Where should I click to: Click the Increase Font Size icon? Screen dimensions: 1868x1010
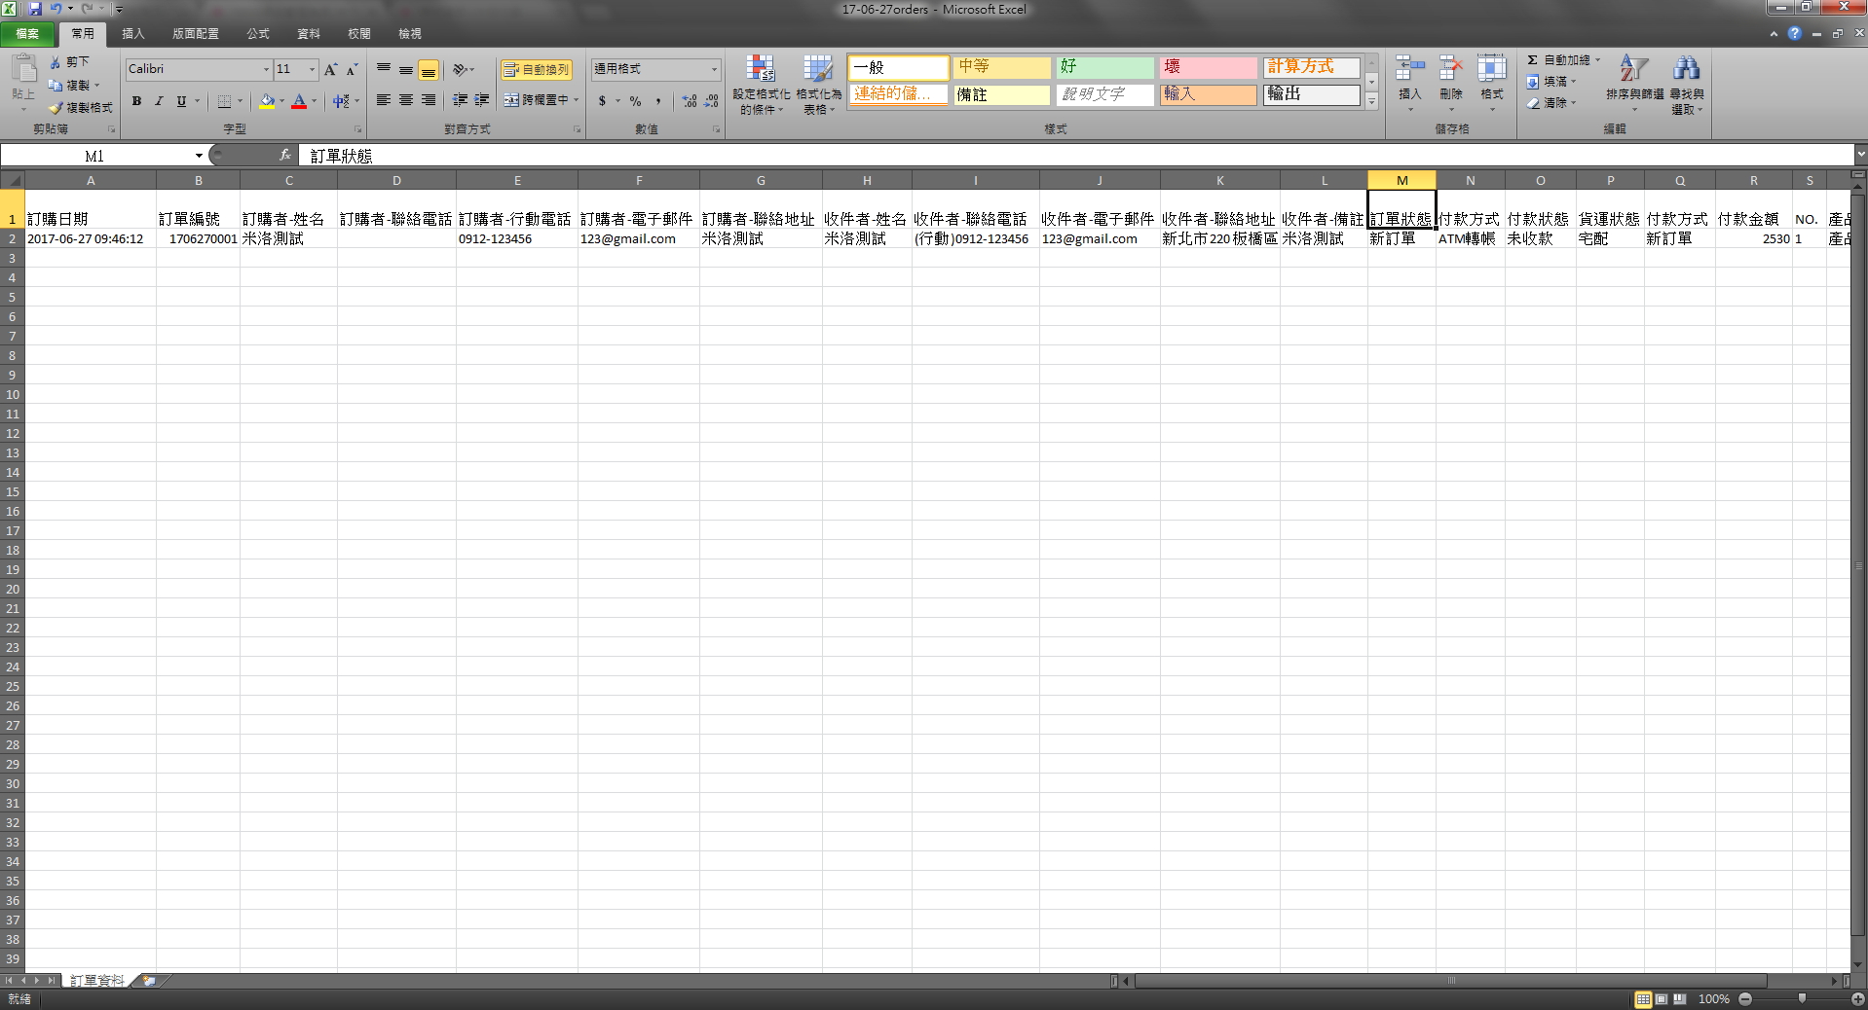pyautogui.click(x=331, y=69)
